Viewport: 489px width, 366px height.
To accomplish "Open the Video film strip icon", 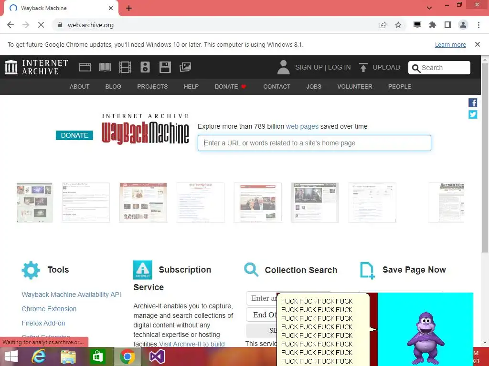I will tap(125, 67).
